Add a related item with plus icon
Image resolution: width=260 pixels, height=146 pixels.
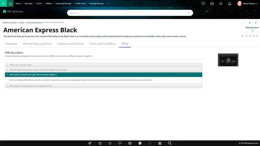(x=253, y=30)
